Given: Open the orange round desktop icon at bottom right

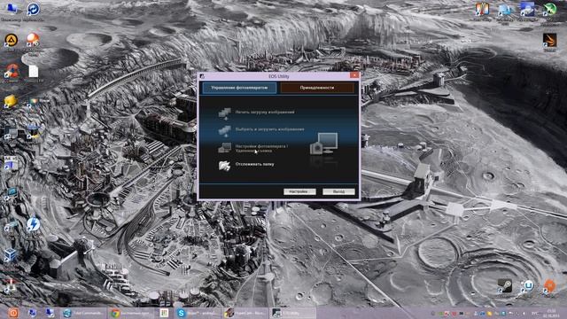Looking at the screenshot, I should (x=549, y=285).
